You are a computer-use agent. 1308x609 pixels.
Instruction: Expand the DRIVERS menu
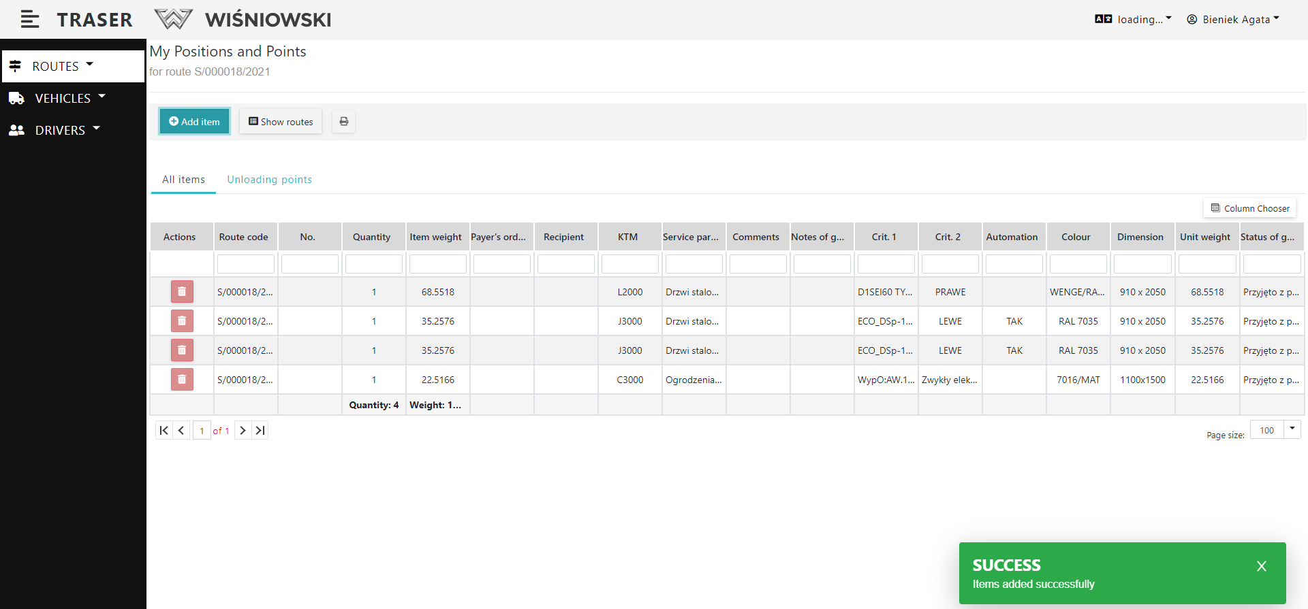[x=67, y=131]
